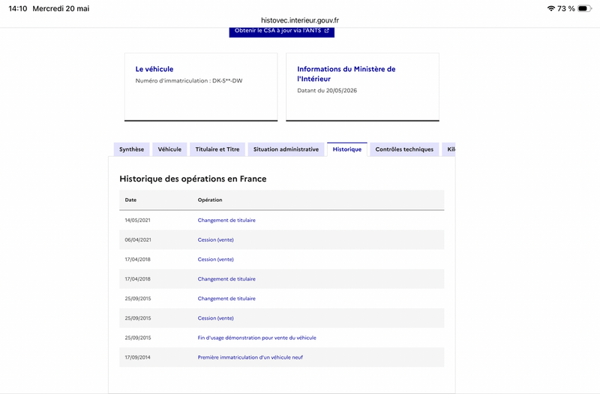Click Changement de titulaire dated 17/04/2018
This screenshot has height=394, width=600.
[226, 278]
